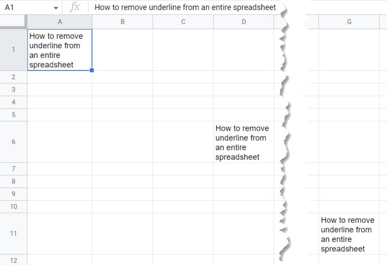The height and width of the screenshot is (265, 387).
Task: Click the select-all corner box
Action: tap(13, 22)
